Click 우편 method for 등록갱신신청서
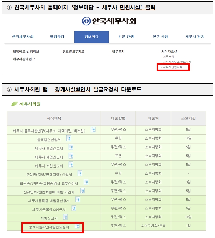 118,138
